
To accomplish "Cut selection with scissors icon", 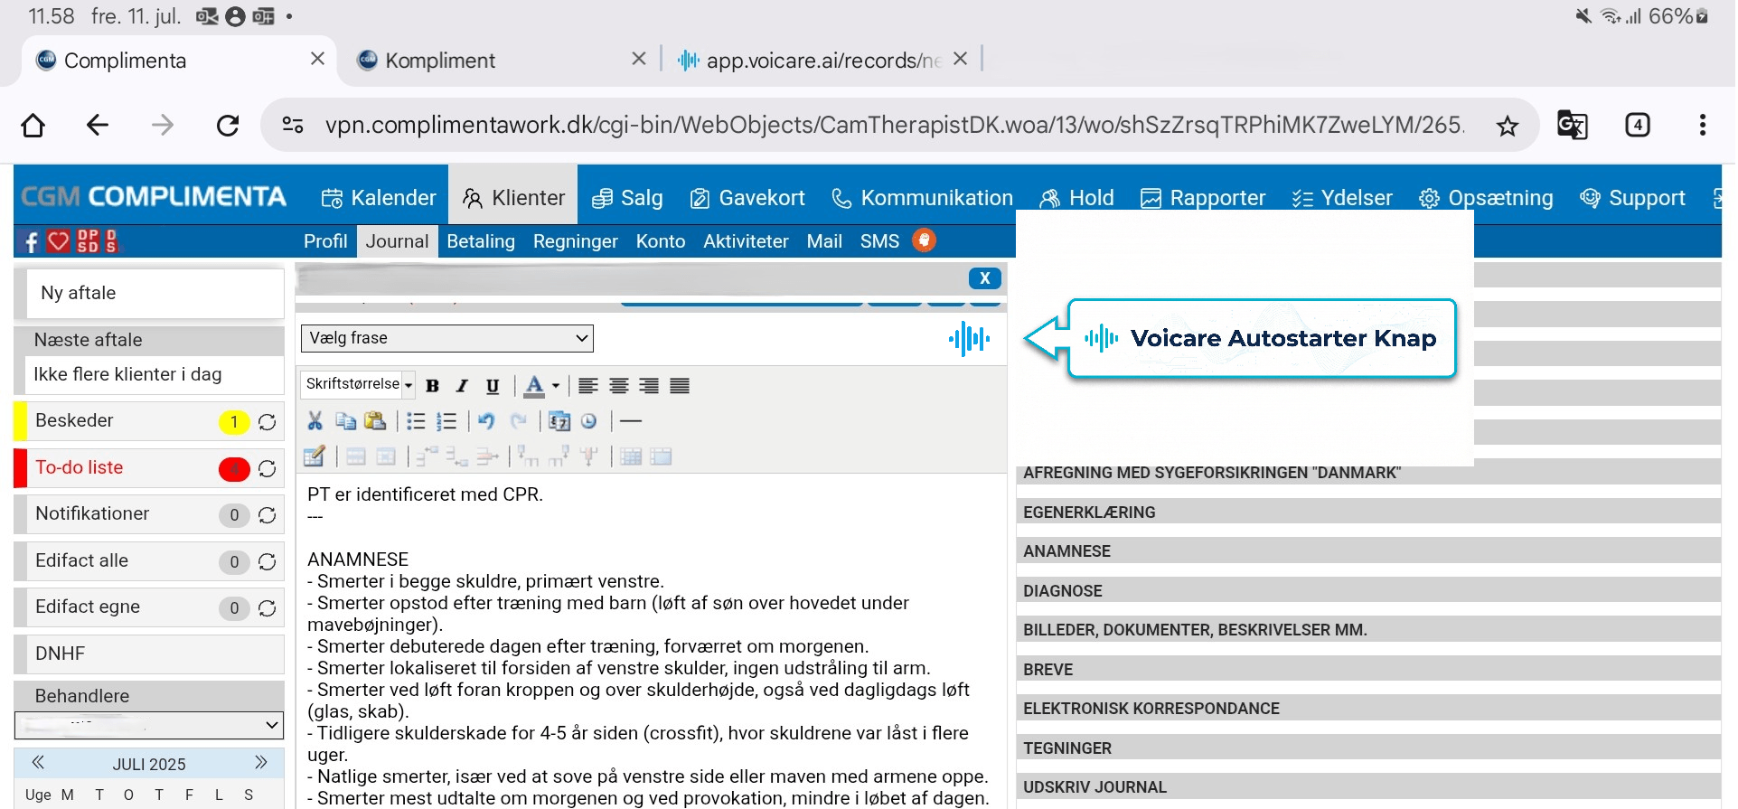I will pos(315,420).
